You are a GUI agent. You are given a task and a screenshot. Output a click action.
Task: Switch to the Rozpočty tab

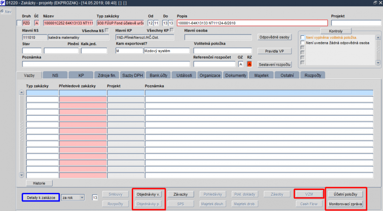coord(313,76)
